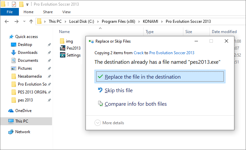Choose Replace the file in the destination

(160, 76)
